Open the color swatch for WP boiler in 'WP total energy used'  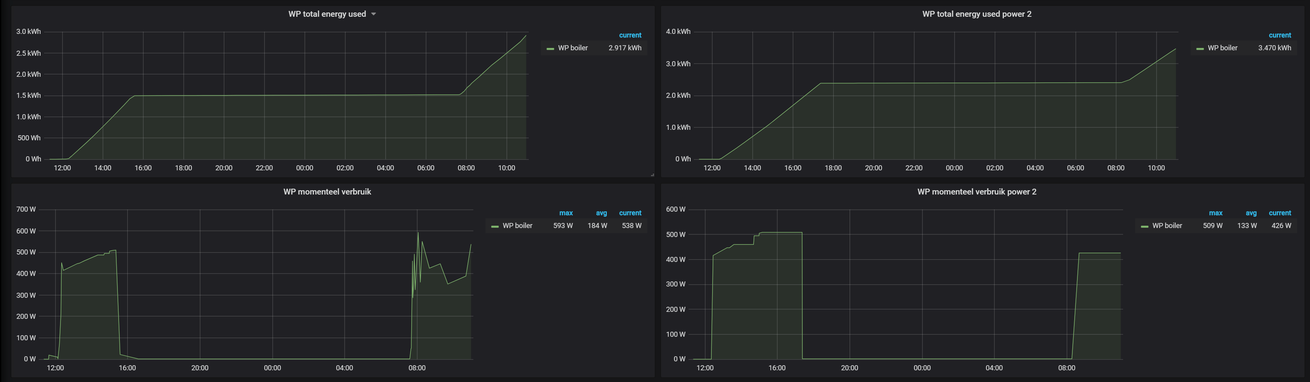coord(550,49)
